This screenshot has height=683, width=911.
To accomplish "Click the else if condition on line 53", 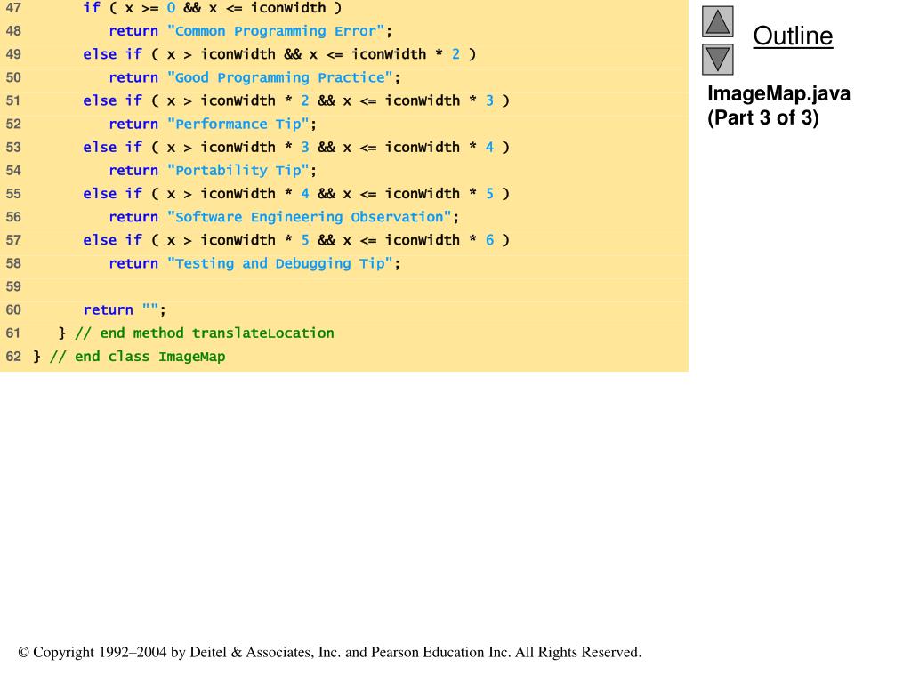I will pyautogui.click(x=296, y=148).
